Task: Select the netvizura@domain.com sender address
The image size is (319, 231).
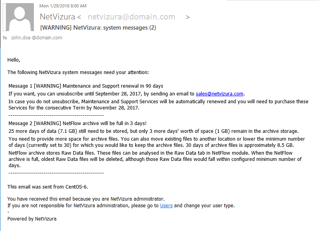Action: point(131,17)
